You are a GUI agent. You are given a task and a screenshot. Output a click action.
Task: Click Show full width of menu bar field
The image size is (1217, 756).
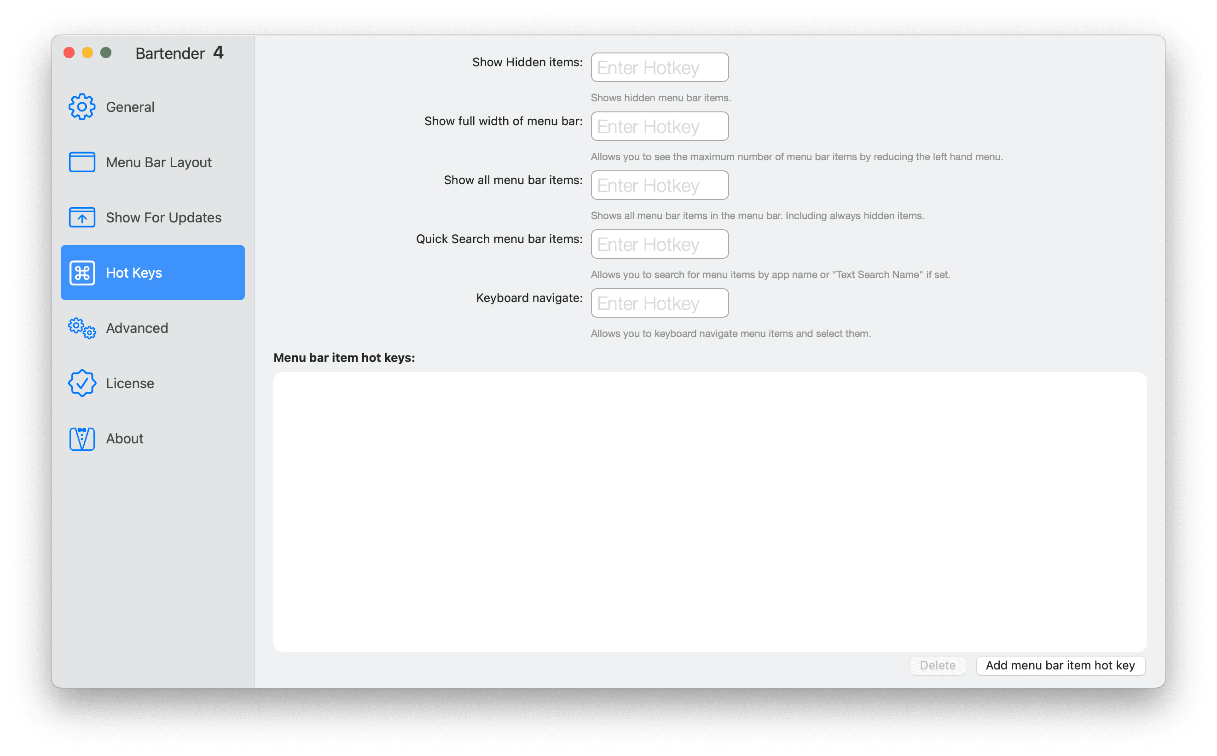(x=659, y=126)
